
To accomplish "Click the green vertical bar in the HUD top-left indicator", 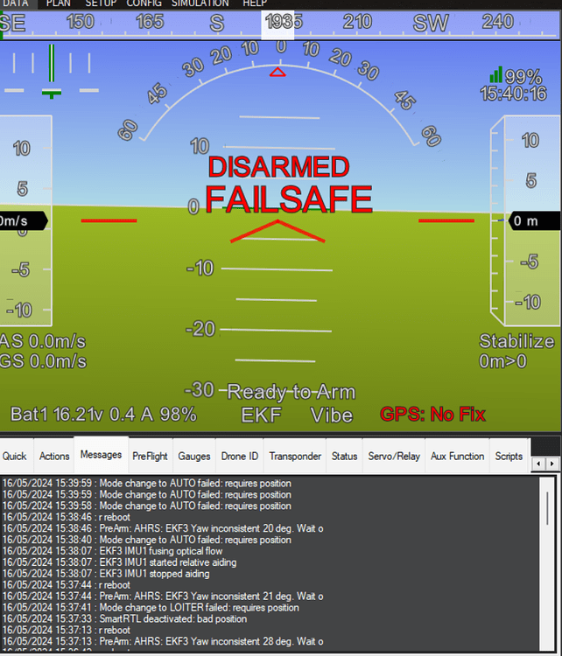I will [52, 64].
